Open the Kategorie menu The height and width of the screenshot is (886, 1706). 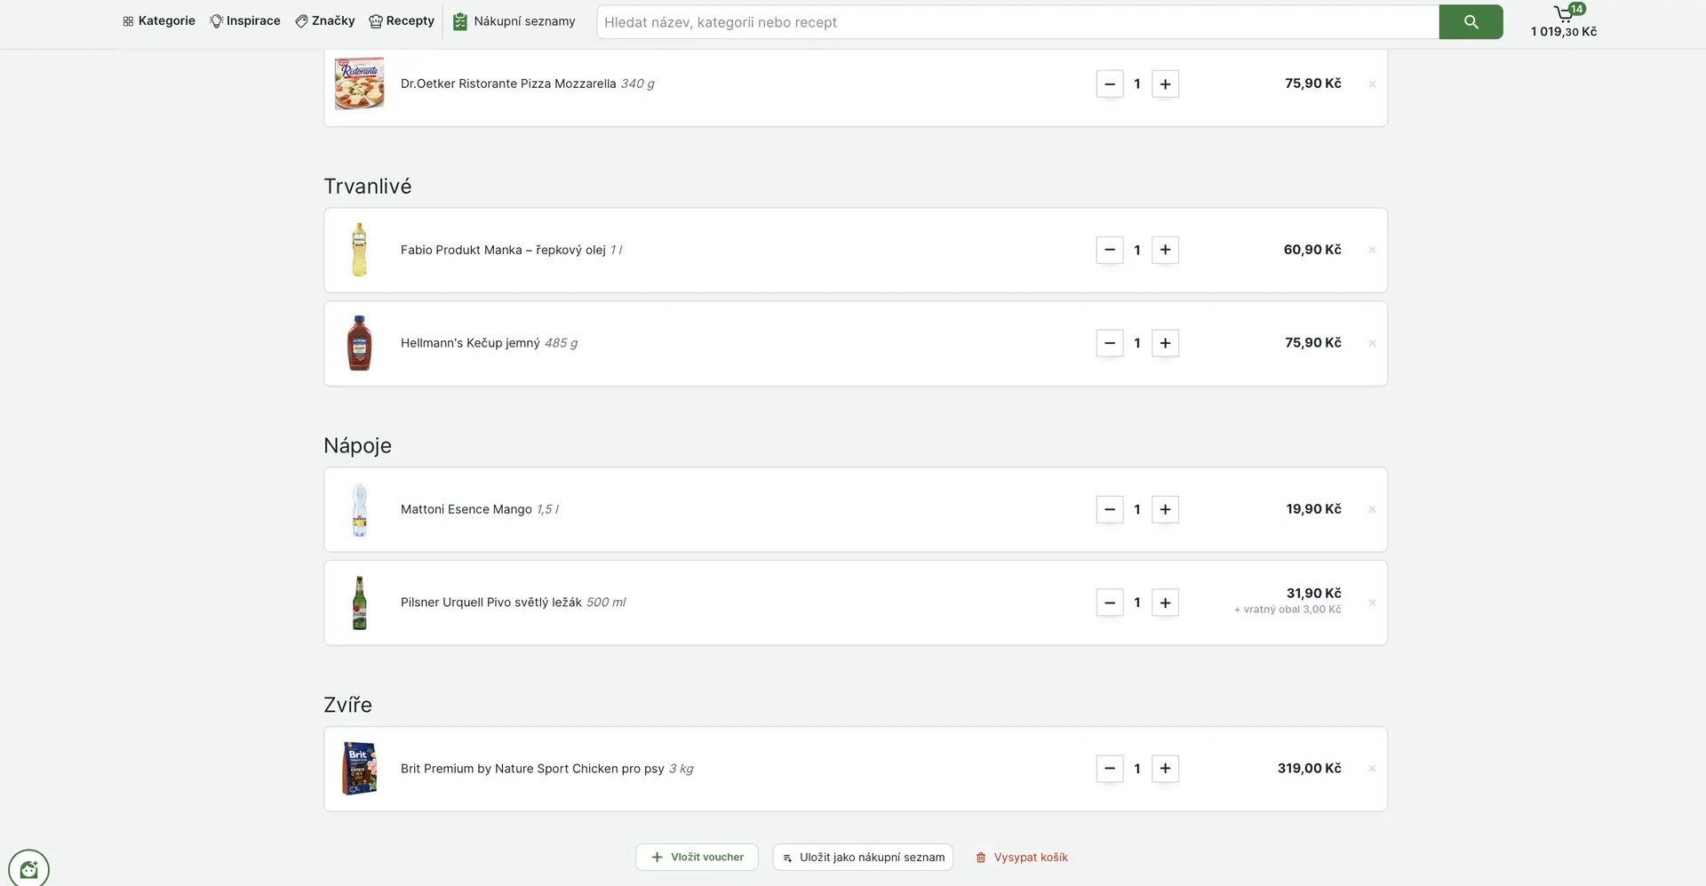click(x=159, y=21)
